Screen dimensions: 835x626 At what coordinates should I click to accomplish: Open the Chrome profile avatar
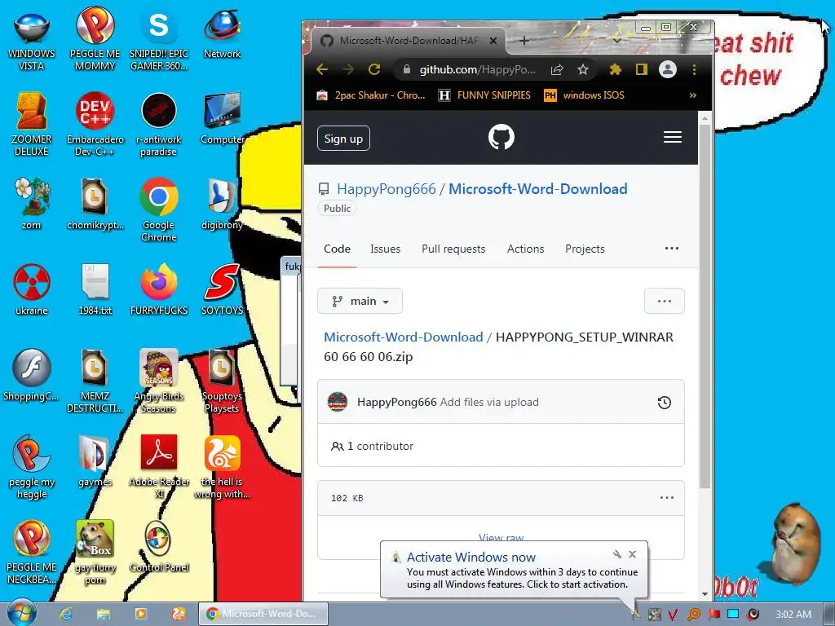668,69
